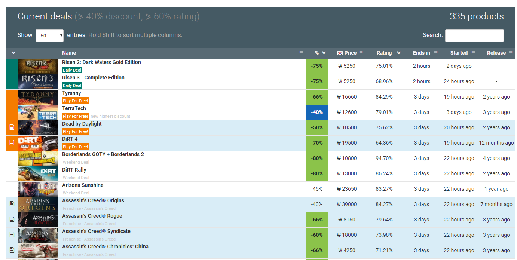Open the DiRT Rally link
Viewport: 517px width, 260px height.
click(x=74, y=170)
